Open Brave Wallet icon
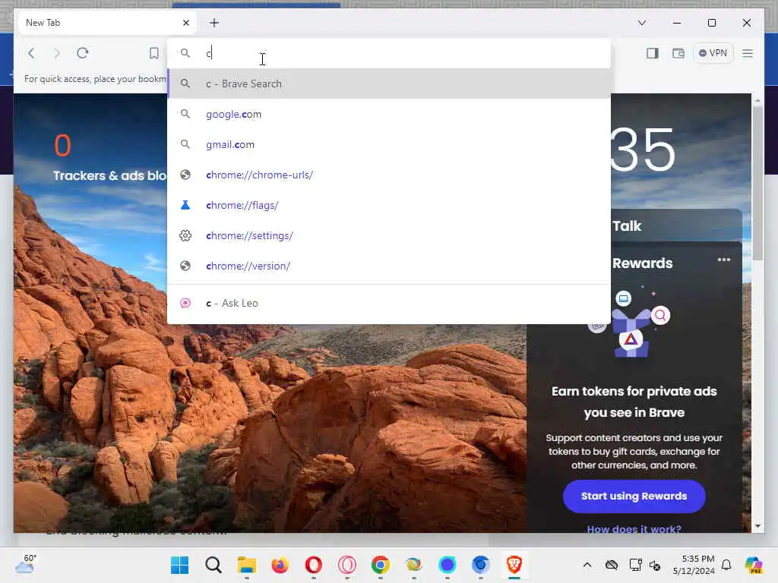 coord(678,53)
